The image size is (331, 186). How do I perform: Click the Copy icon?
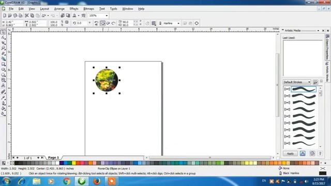click(32, 16)
